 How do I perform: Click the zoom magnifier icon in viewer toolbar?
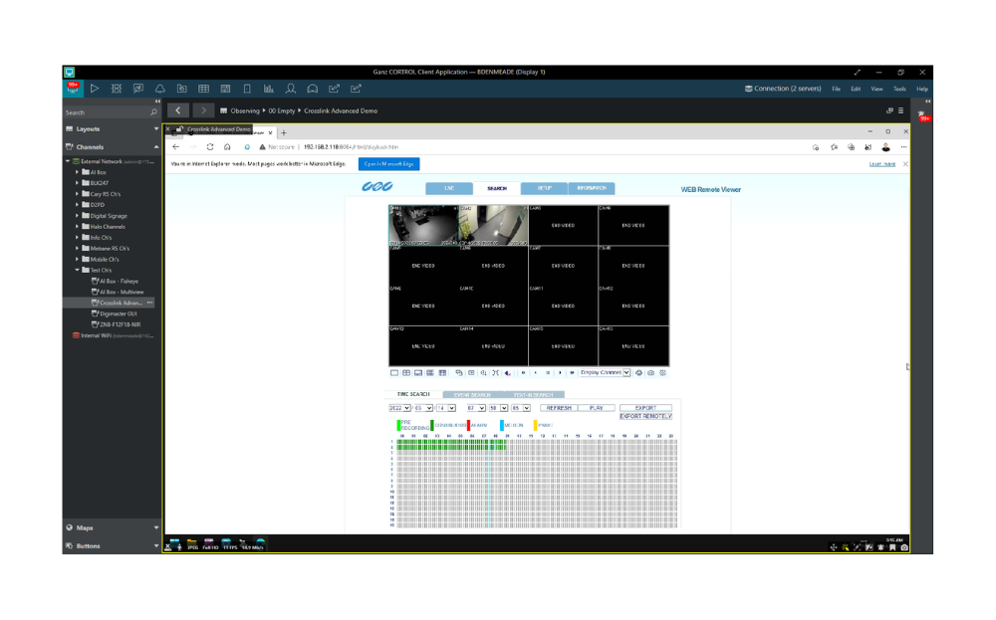483,373
